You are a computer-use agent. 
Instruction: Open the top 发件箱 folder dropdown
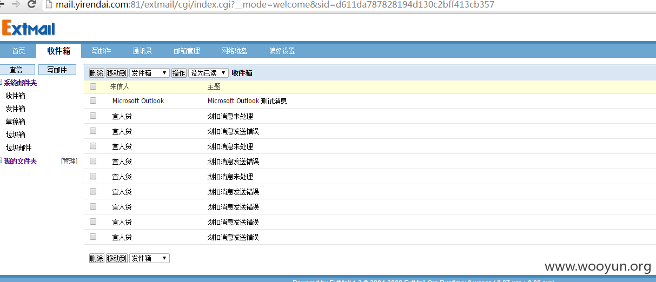[x=149, y=73]
